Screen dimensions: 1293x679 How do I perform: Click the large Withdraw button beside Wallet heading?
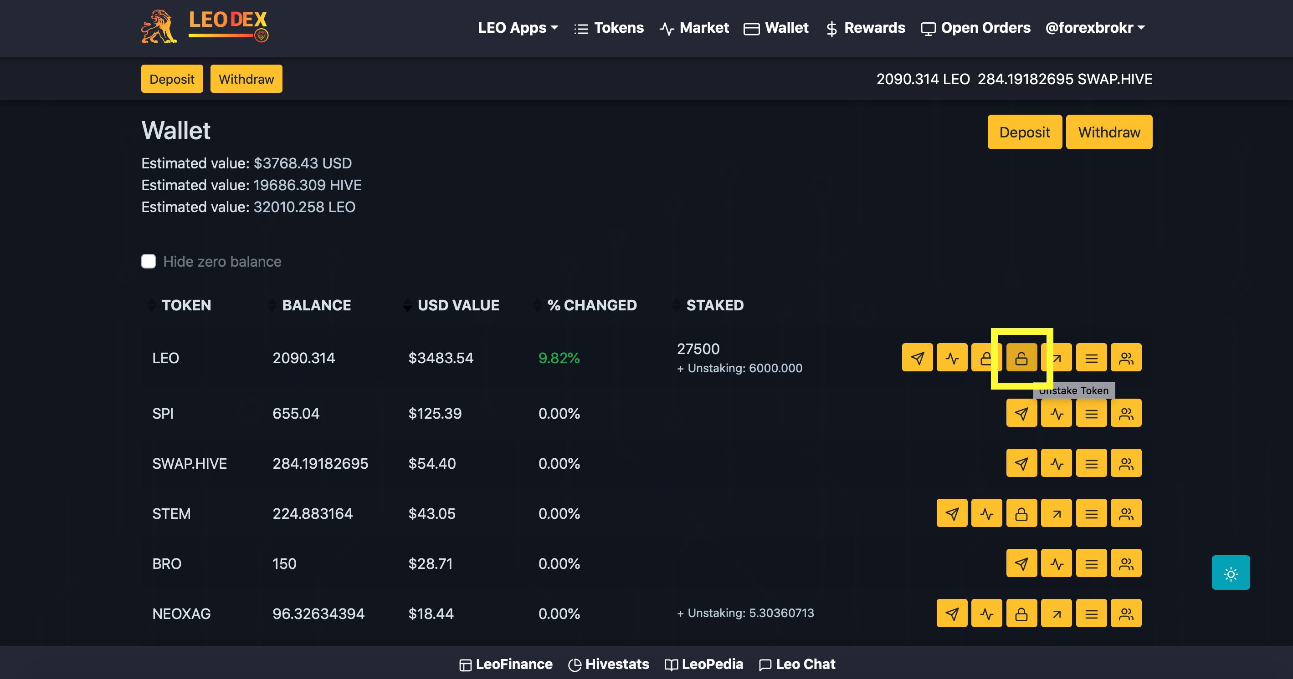click(1109, 132)
